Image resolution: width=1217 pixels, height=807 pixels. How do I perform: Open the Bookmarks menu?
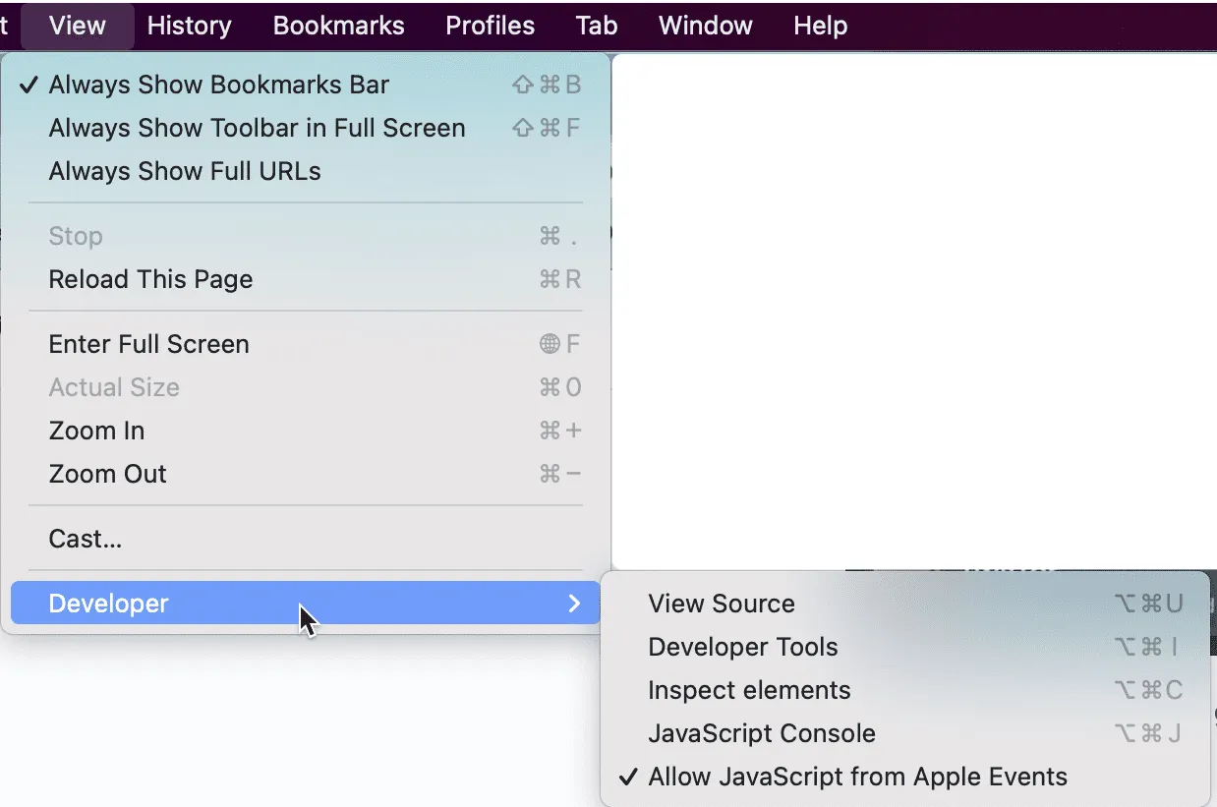(x=338, y=26)
